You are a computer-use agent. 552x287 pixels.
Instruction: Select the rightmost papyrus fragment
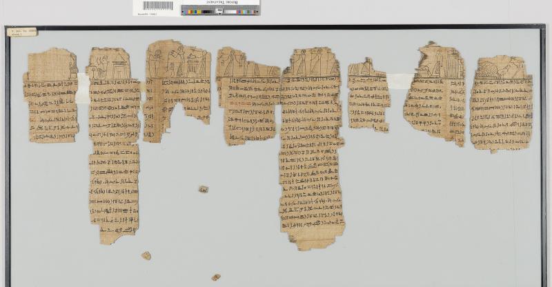coord(502,107)
